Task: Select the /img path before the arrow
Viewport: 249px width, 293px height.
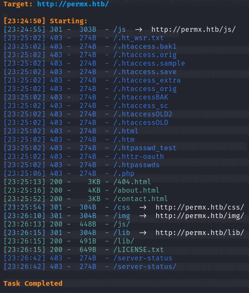Action: click(122, 216)
